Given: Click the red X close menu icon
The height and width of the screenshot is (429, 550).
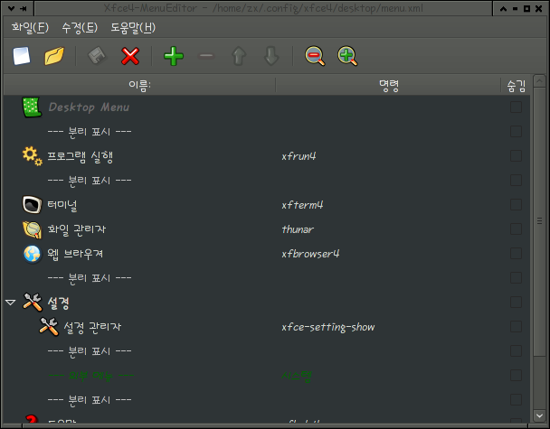Looking at the screenshot, I should (130, 56).
